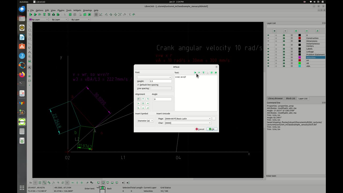This screenshot has width=343, height=193.
Task: Toggle construction lines icon for vBA layer
Action: 292,66
